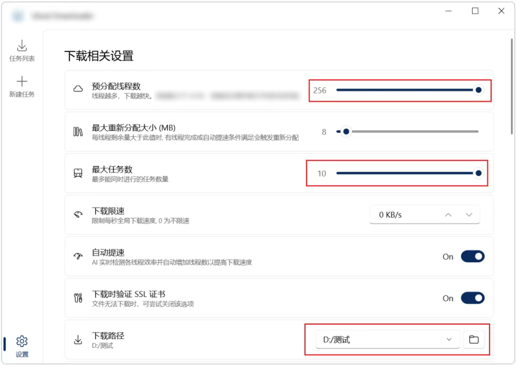Screen dimensions: 516x365
Task: Click the 自动提速 label
Action: [108, 252]
